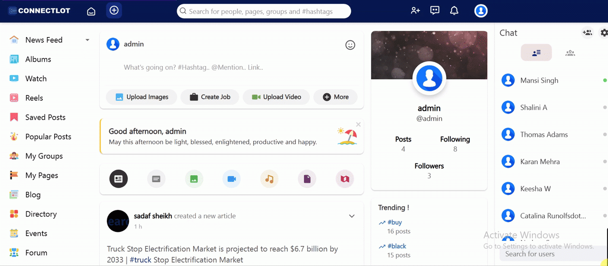Dismiss the Good afternoon greeting

(358, 124)
